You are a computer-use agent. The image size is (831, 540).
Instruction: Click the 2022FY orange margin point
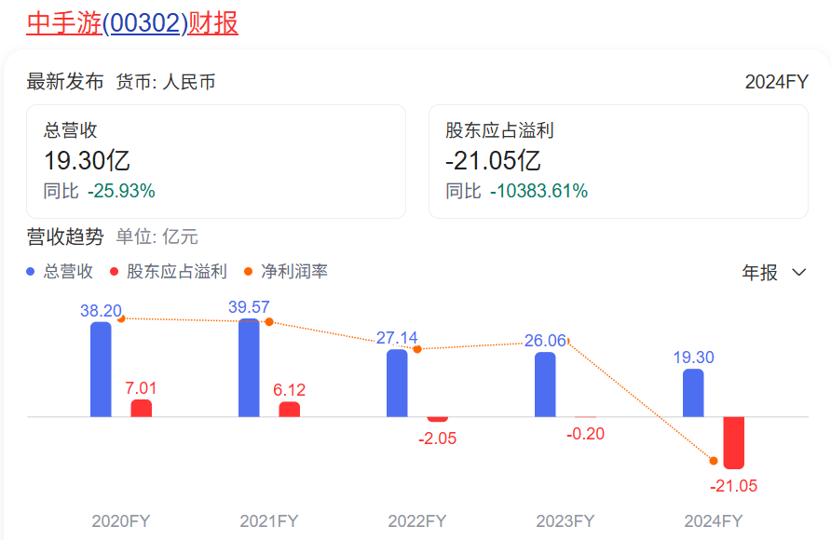click(x=417, y=349)
